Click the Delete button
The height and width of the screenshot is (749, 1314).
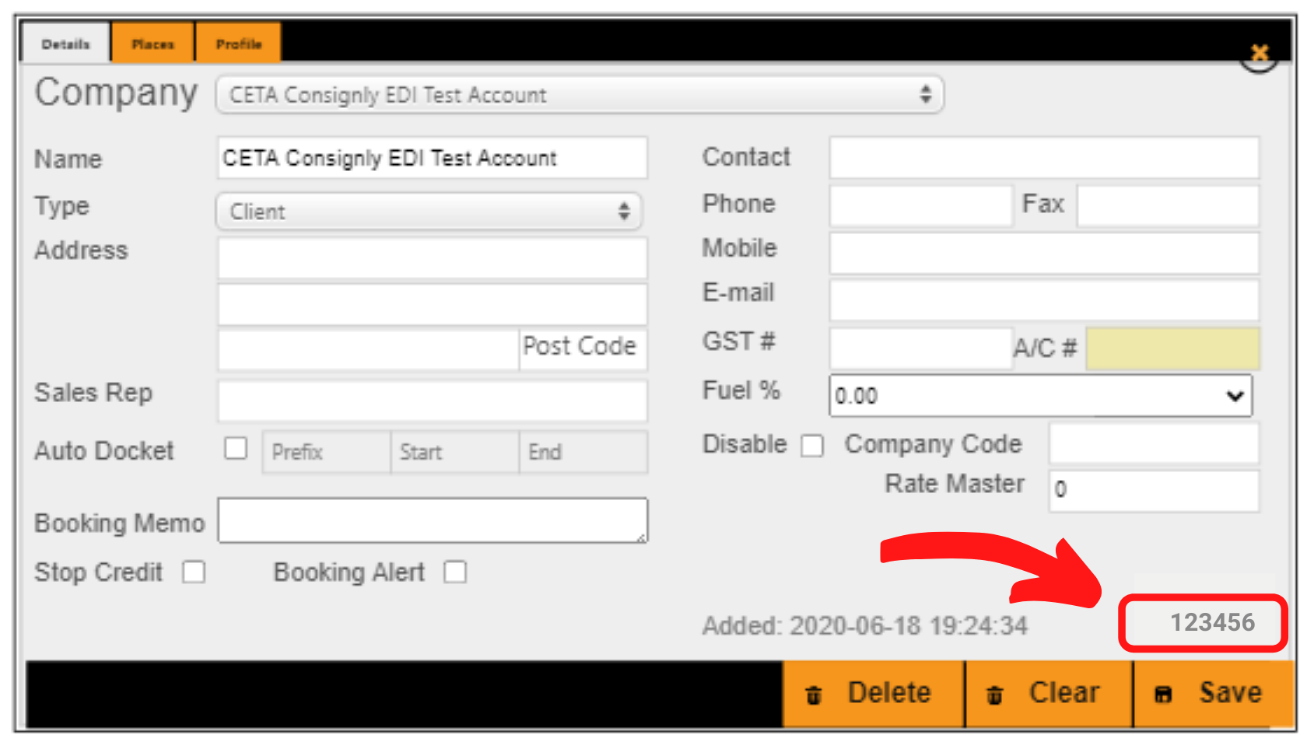coord(873,694)
